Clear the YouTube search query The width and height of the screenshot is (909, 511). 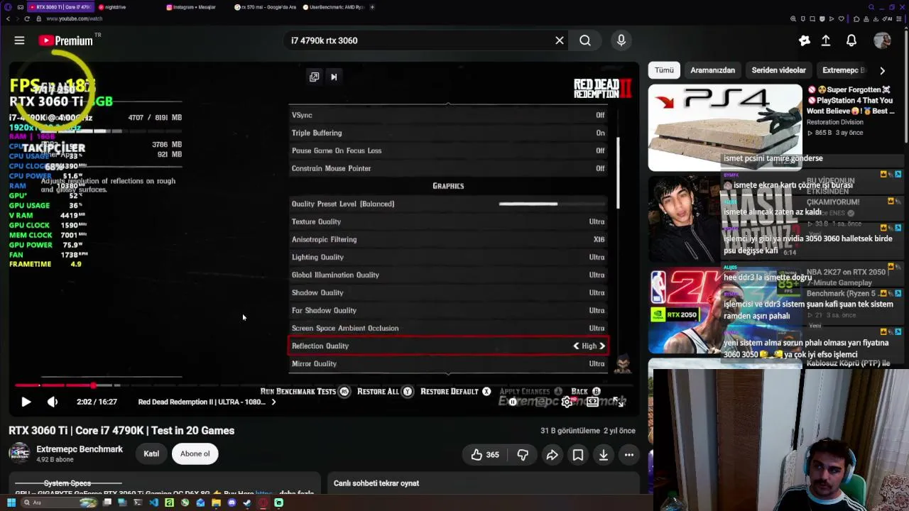pyautogui.click(x=560, y=40)
